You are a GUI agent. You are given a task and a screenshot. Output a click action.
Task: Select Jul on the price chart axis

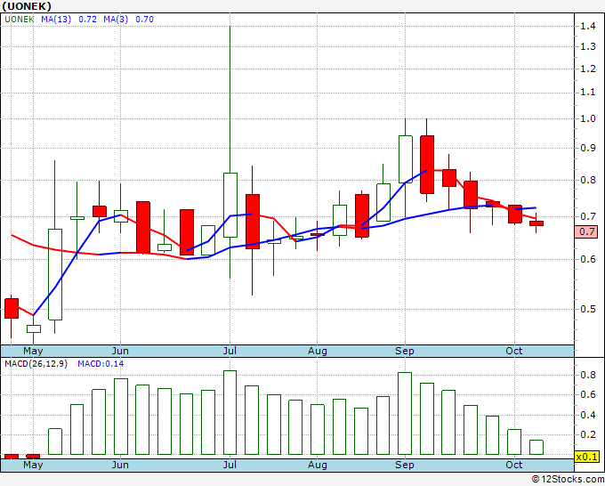tap(230, 351)
